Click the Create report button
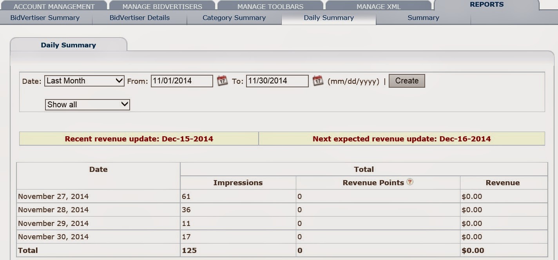The width and height of the screenshot is (558, 260). point(407,81)
